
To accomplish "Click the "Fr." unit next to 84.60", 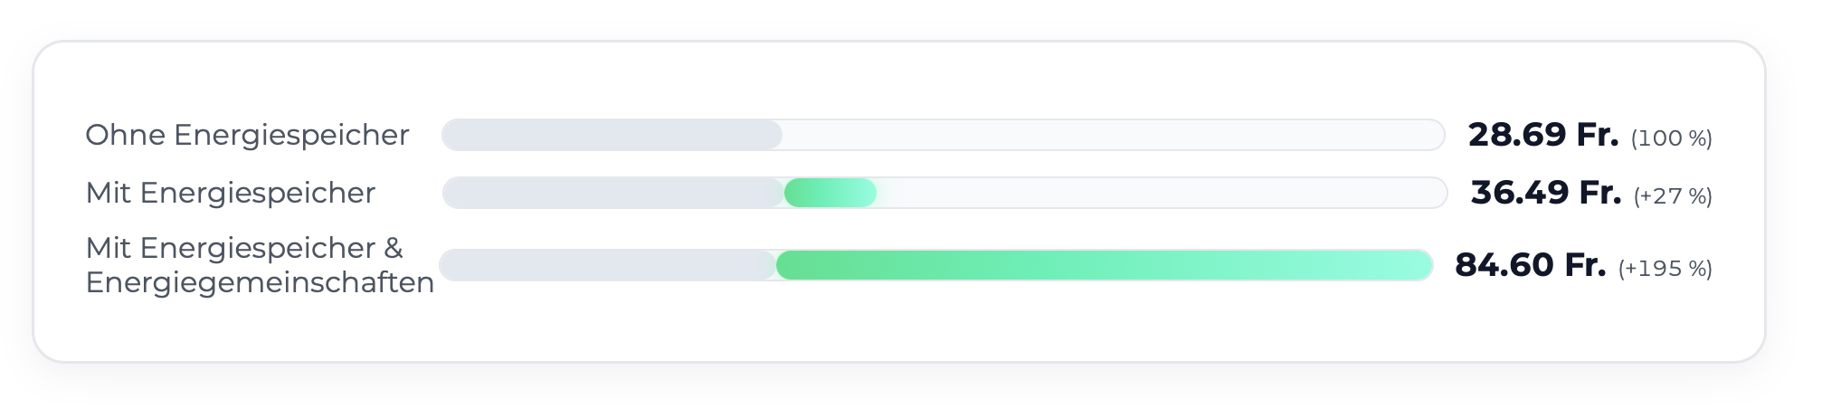I will [x=1585, y=265].
